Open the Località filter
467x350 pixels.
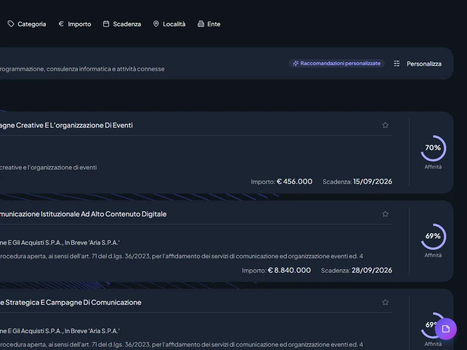pos(169,24)
